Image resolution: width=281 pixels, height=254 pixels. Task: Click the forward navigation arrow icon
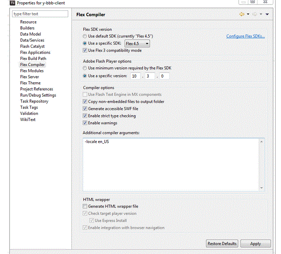(255, 14)
